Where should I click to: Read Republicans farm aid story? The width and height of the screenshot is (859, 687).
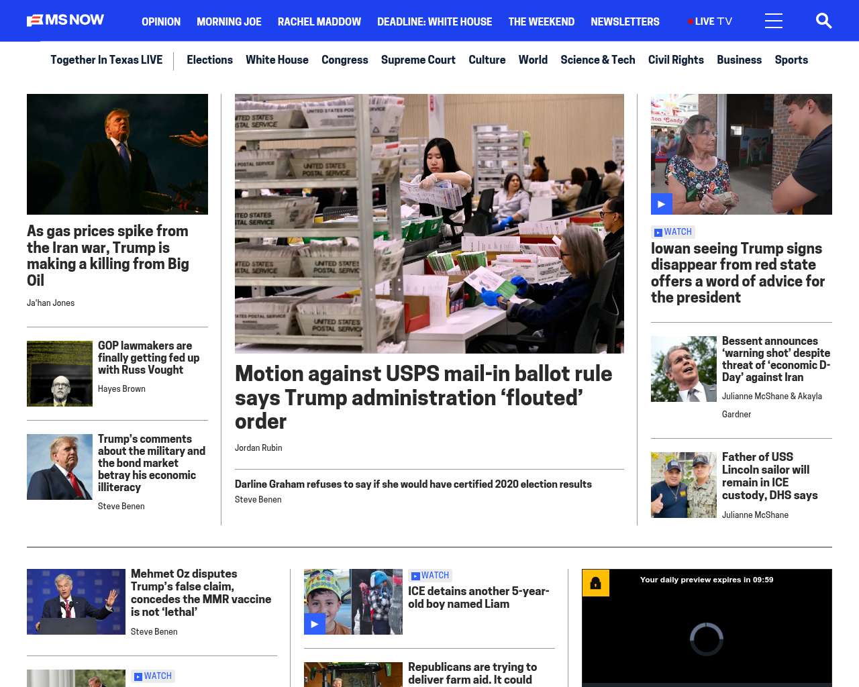pos(472,674)
